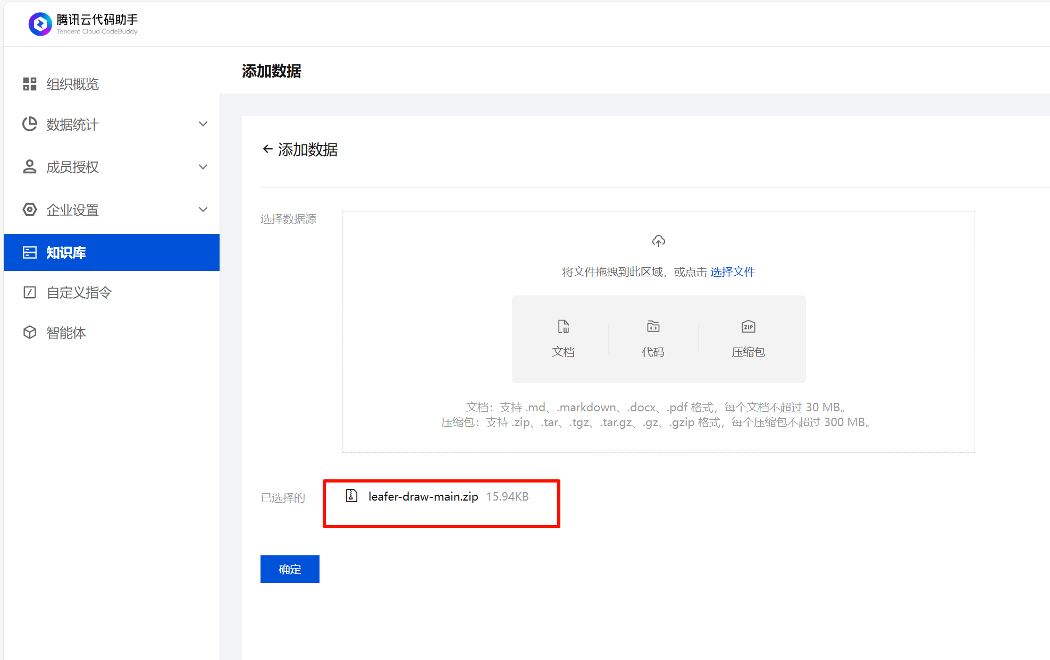Viewport: 1050px width, 660px height.
Task: Click the cloud upload icon
Action: [658, 241]
